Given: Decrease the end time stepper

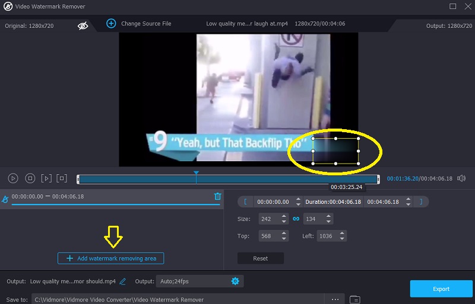Looking at the screenshot, I should pos(408,204).
